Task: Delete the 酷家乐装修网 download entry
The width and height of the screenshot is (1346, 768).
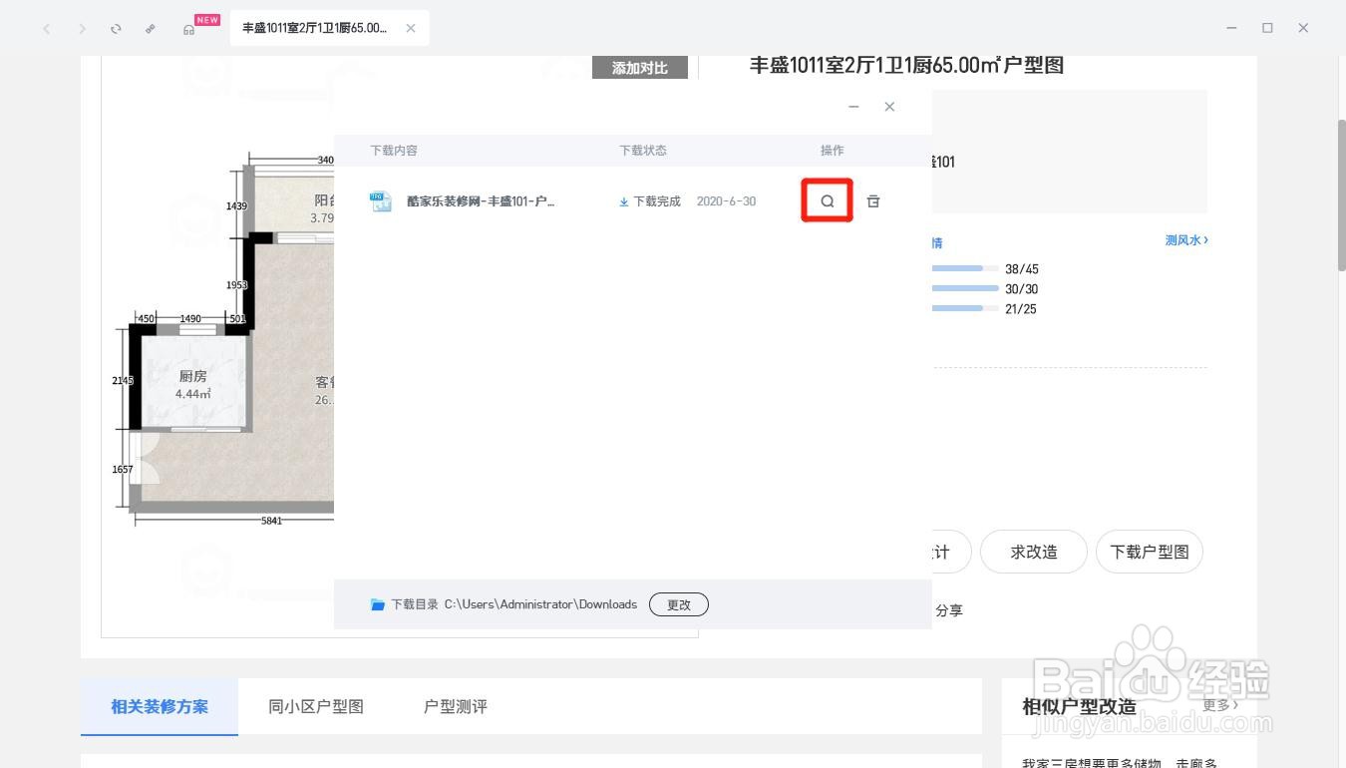Action: click(873, 200)
